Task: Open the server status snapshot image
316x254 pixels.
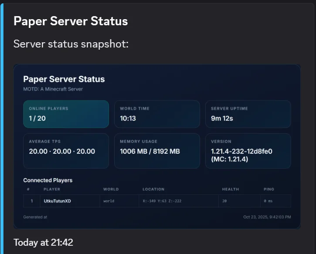Action: pyautogui.click(x=157, y=146)
